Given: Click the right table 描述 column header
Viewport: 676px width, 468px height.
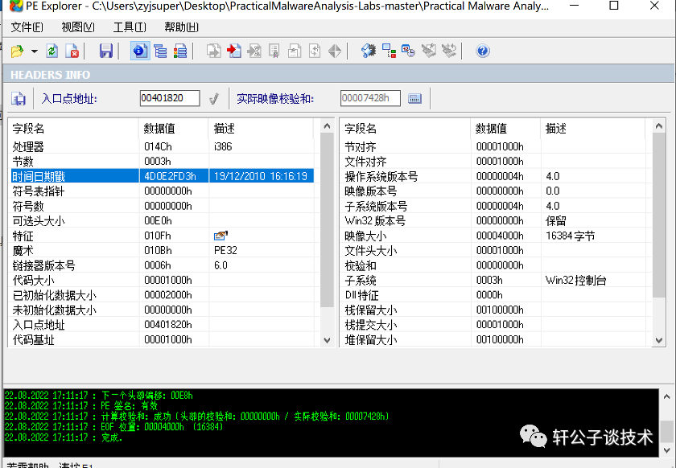Looking at the screenshot, I should tap(593, 129).
